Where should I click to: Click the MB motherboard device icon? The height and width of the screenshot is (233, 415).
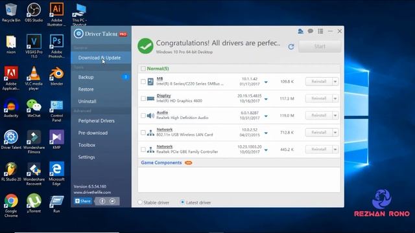(x=150, y=82)
